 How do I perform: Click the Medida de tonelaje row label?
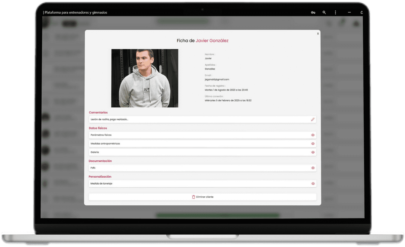[x=101, y=184]
